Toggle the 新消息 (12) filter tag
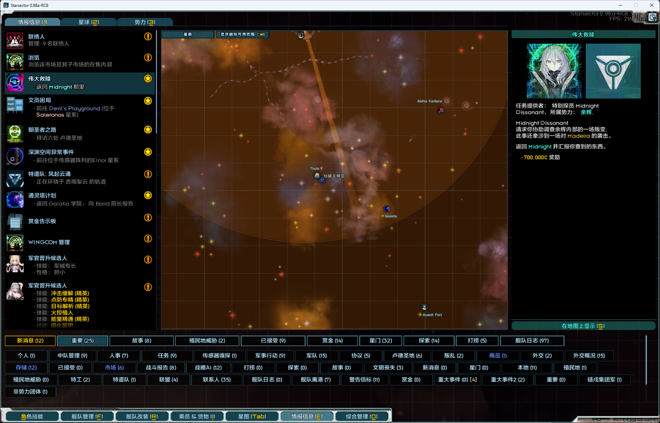This screenshot has width=660, height=423. coord(30,341)
